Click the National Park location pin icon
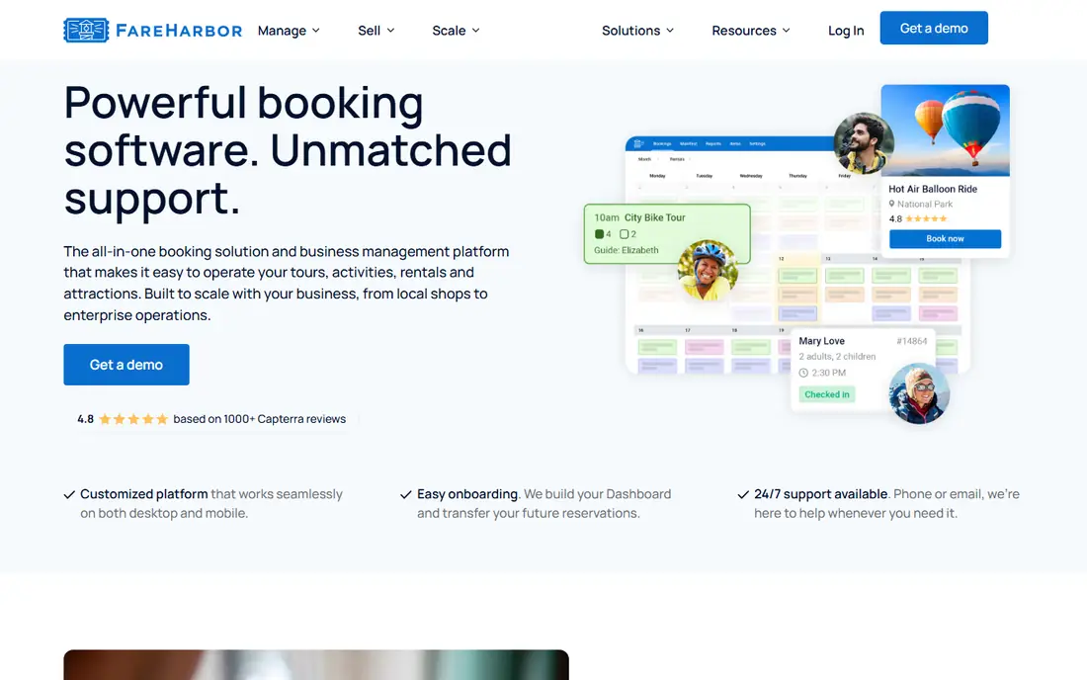The height and width of the screenshot is (680, 1087). [x=891, y=204]
